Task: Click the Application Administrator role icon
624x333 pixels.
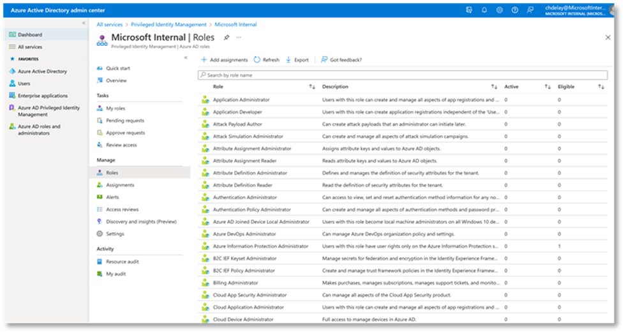Action: pos(205,100)
